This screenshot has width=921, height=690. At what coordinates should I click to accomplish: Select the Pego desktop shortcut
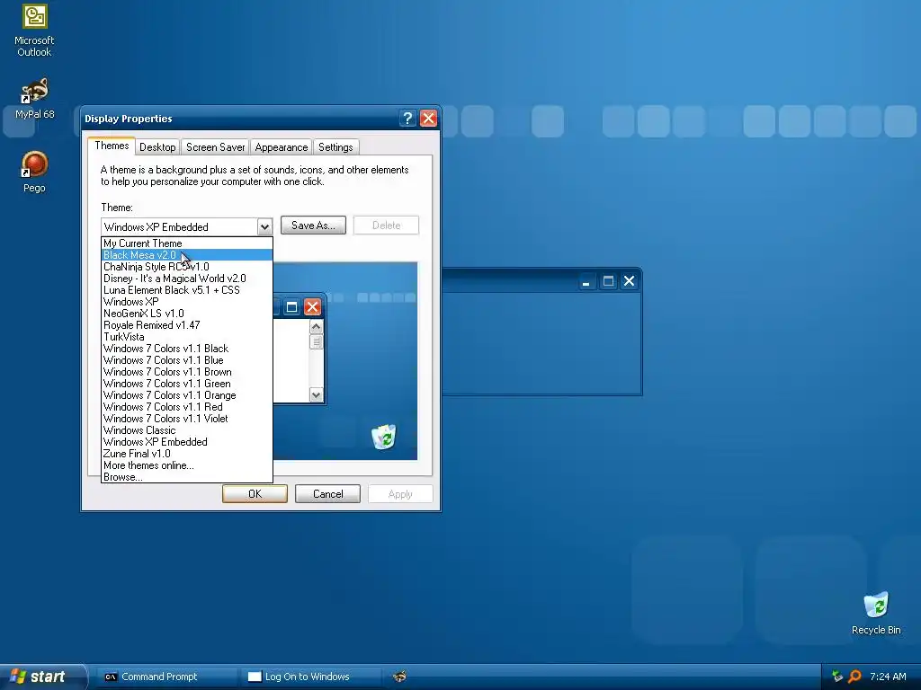pos(34,172)
